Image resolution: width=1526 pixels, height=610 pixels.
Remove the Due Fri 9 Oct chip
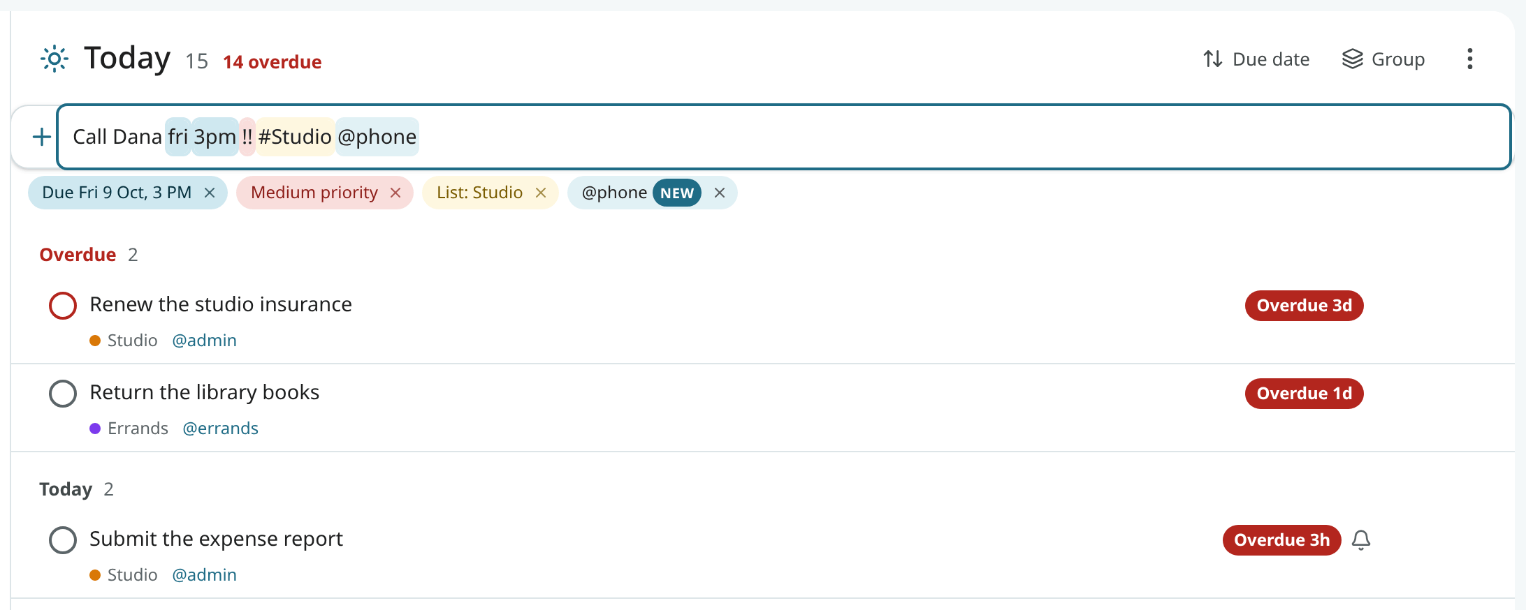click(x=210, y=193)
